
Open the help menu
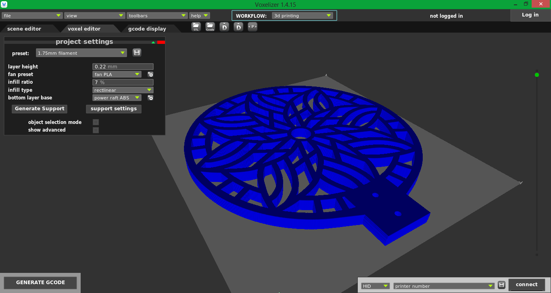point(200,16)
